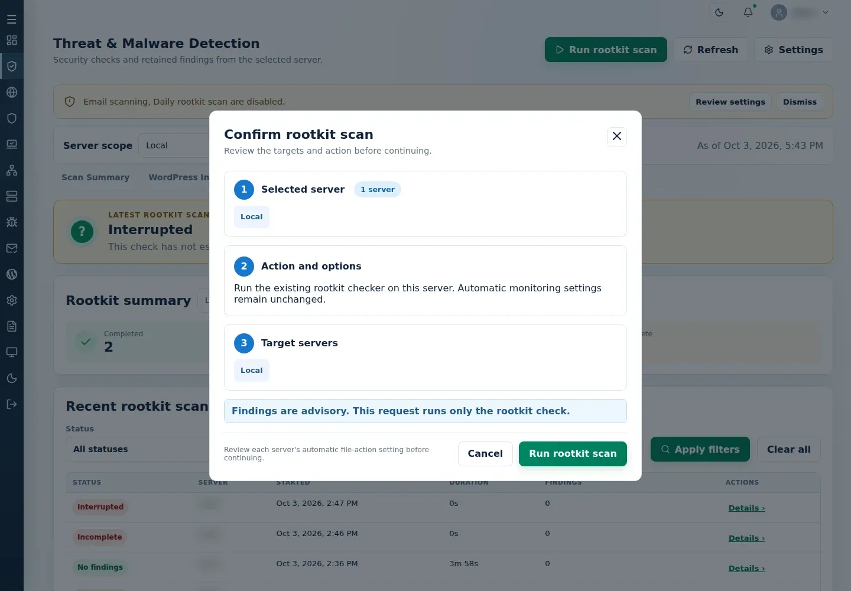Cancel the rootkit scan confirmation
The width and height of the screenshot is (851, 591).
pyautogui.click(x=485, y=454)
